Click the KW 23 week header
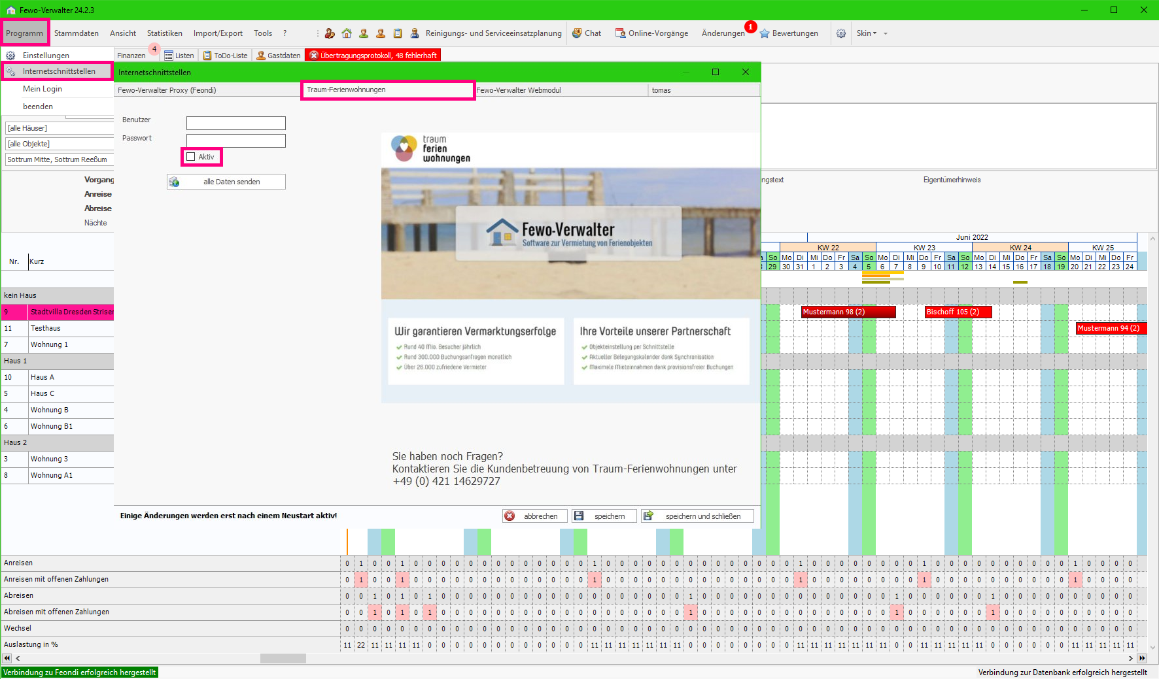The width and height of the screenshot is (1159, 679). click(924, 248)
